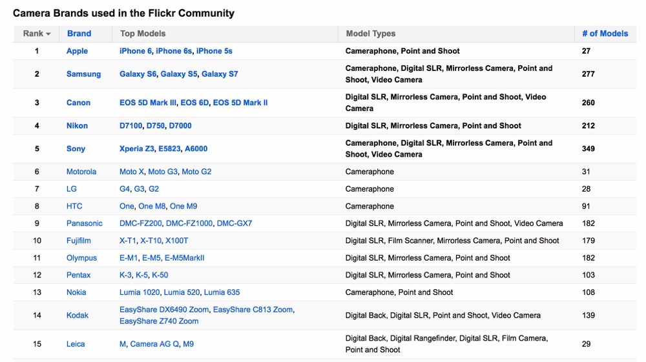
Task: Open the Fujifilm X-T10 link
Action: 151,241
